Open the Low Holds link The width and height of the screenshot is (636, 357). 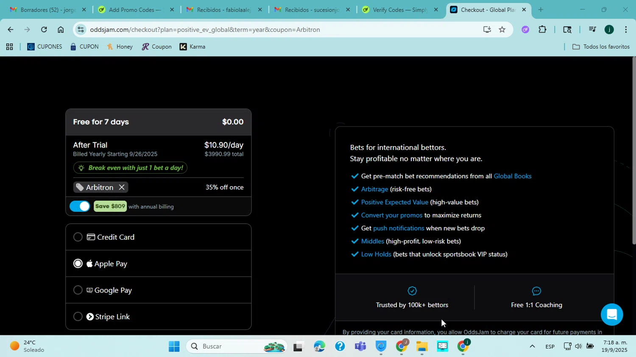pos(376,255)
